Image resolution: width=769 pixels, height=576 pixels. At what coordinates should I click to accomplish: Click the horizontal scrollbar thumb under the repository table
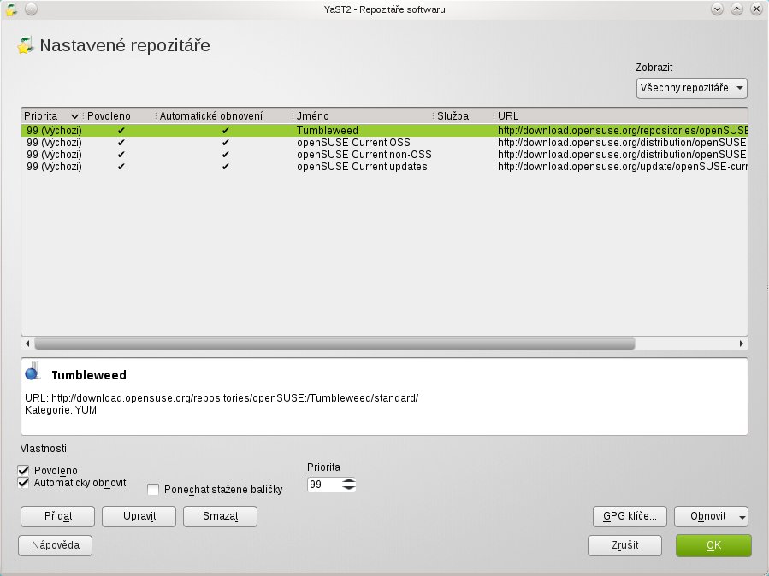coord(334,344)
